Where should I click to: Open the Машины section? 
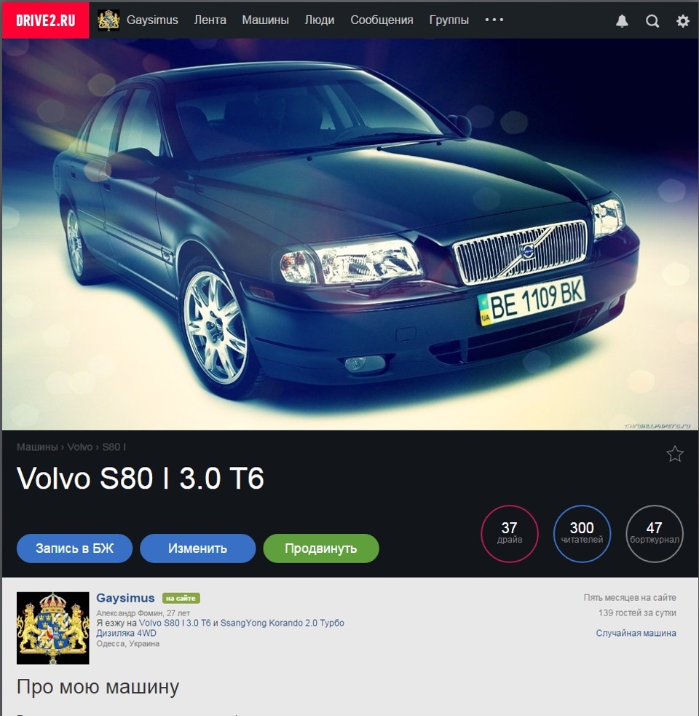click(x=265, y=20)
